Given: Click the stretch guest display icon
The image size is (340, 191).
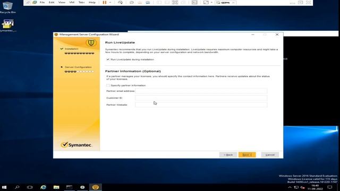Looking at the screenshot, I should pyautogui.click(x=206, y=2).
